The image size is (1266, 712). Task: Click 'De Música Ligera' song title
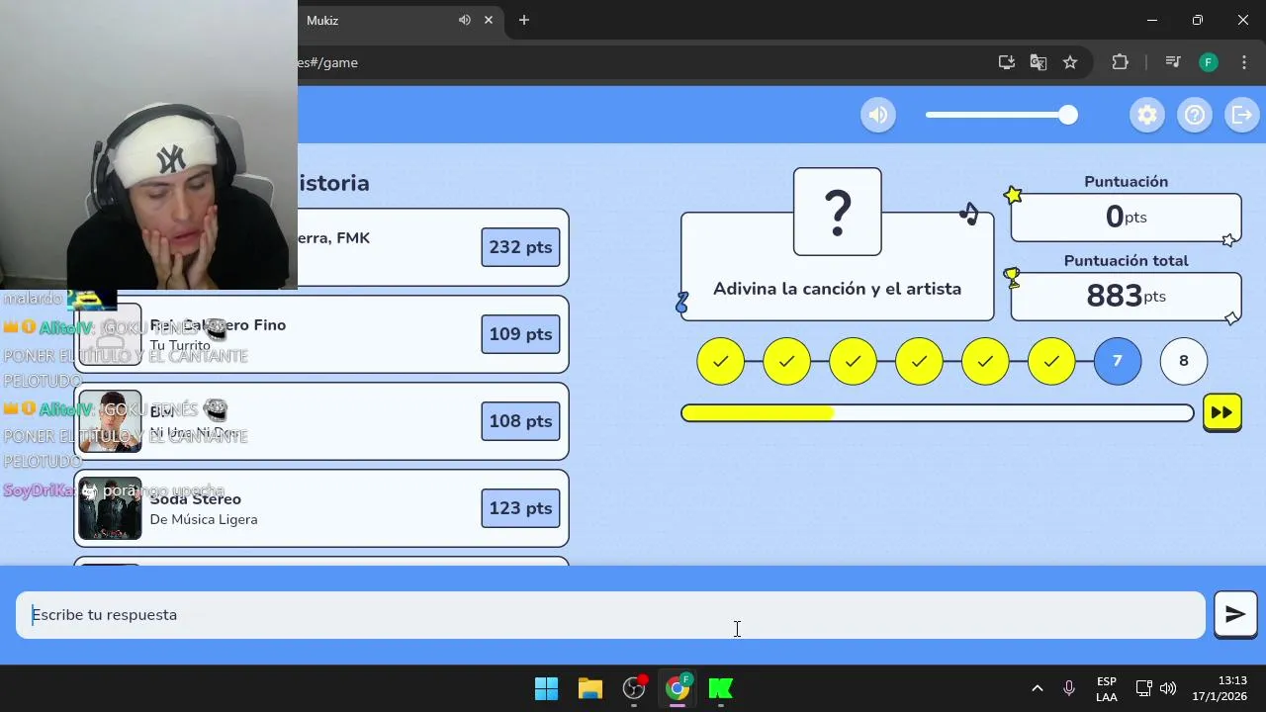204,519
